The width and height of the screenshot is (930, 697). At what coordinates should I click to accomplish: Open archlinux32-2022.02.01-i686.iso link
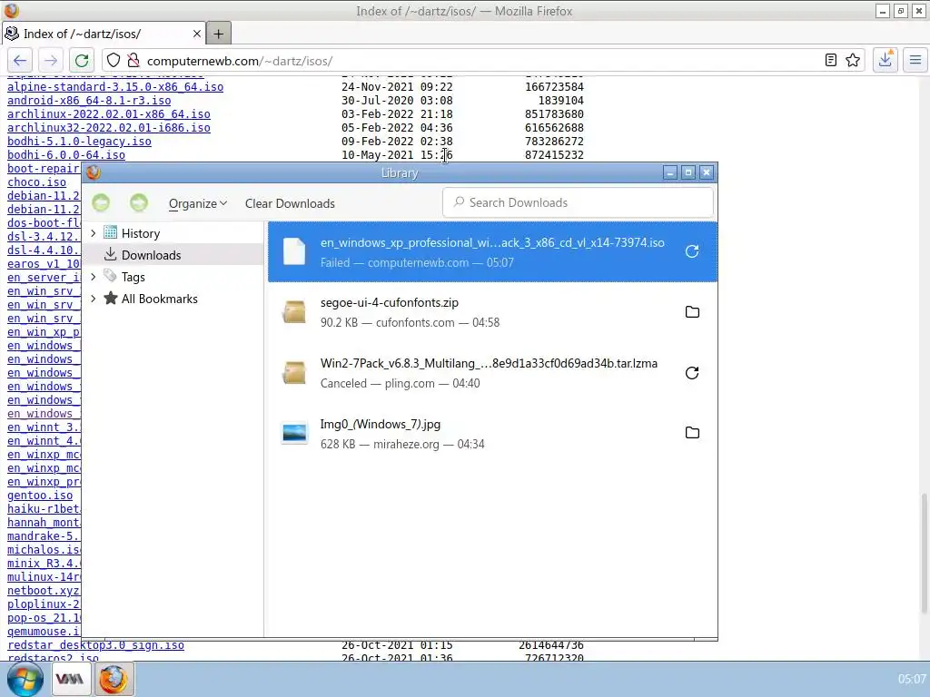109,128
